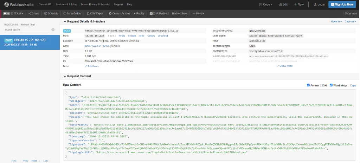The height and width of the screenshot is (163, 360).
Task: Go to Next request page
Action: pos(36,161)
